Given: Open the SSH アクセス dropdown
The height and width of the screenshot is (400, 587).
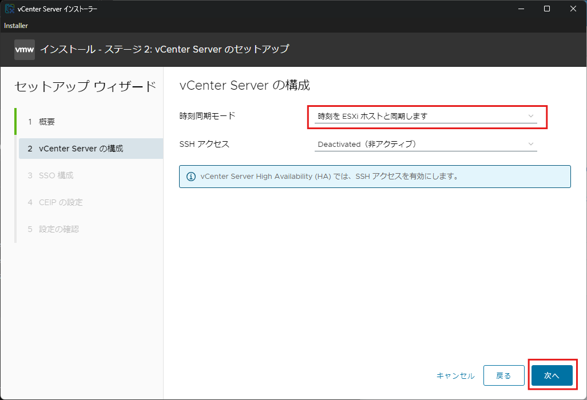Looking at the screenshot, I should [426, 145].
